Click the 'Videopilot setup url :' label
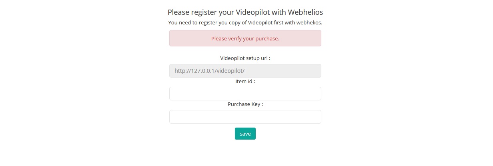 point(245,58)
